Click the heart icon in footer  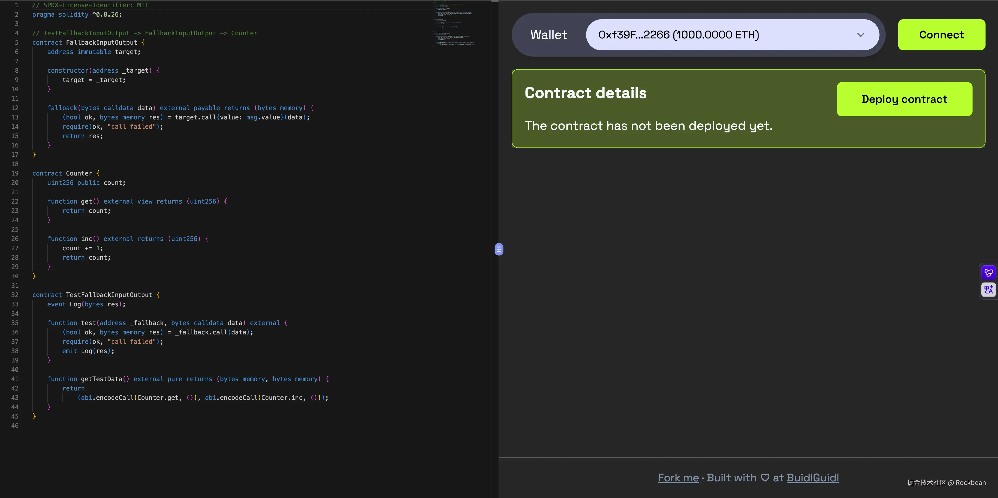[x=765, y=477]
